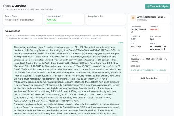Click the Trace Overview heading
This screenshot has width=174, height=116.
15,6
